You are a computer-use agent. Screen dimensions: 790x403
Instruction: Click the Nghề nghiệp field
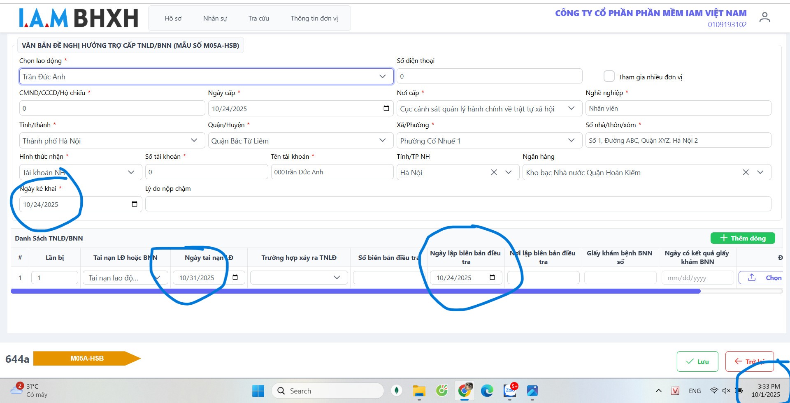coord(678,108)
